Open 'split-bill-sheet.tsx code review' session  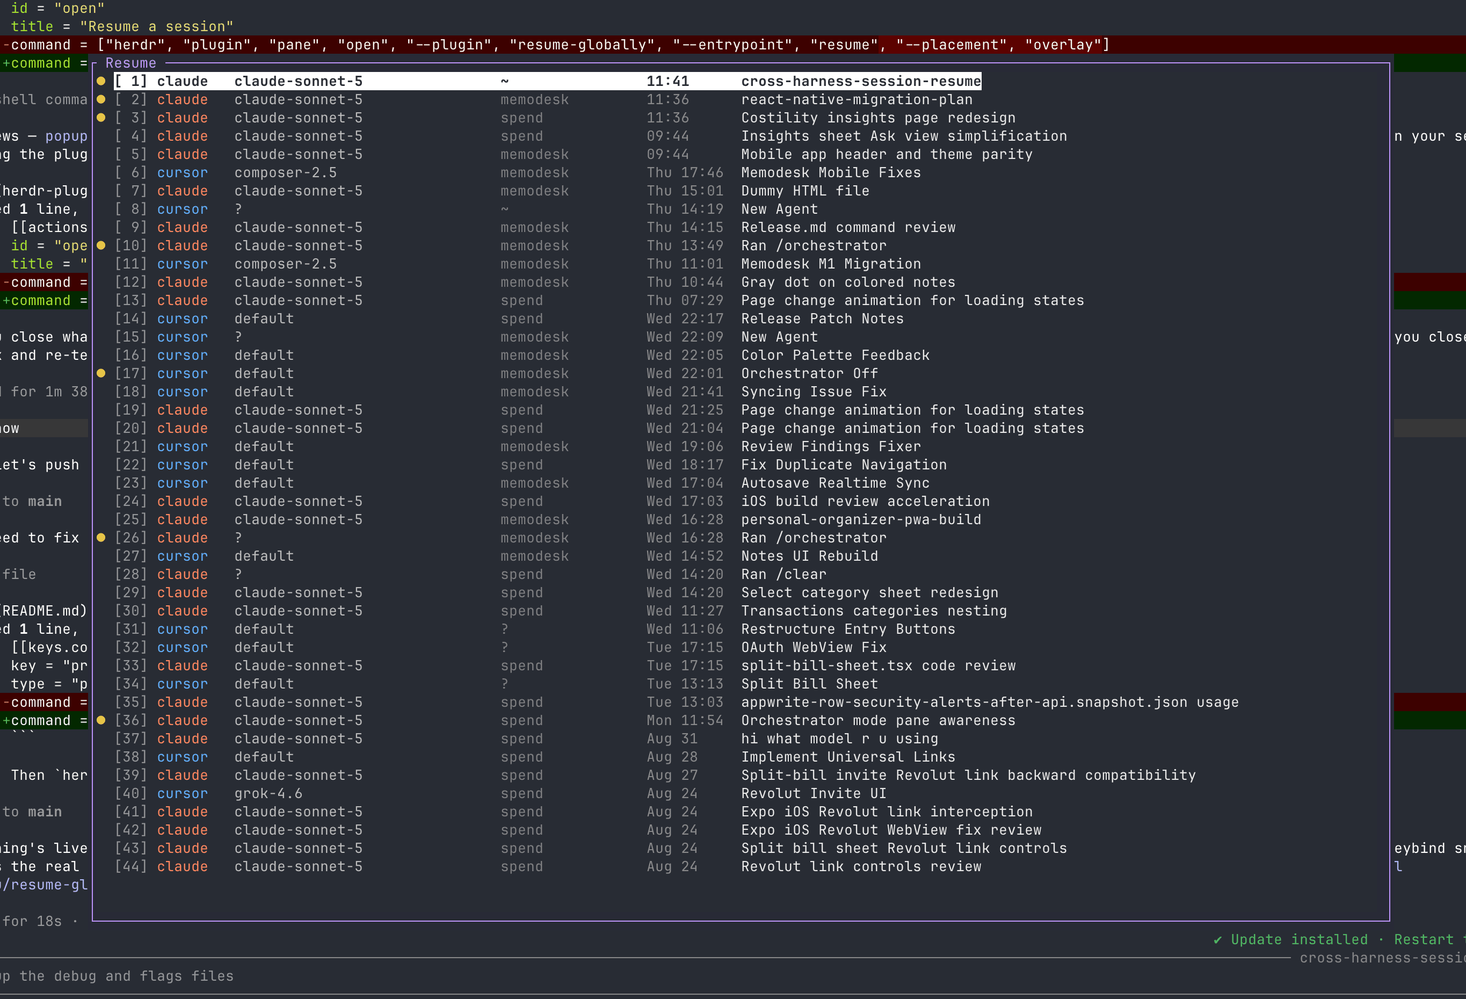pyautogui.click(x=564, y=667)
